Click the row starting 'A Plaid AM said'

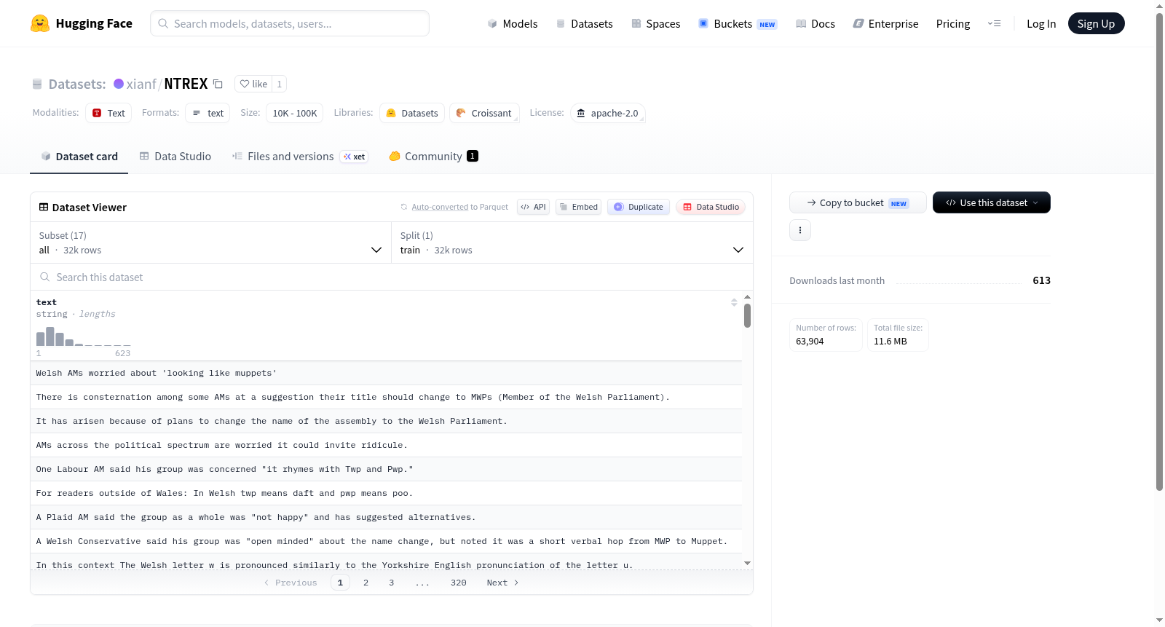(x=386, y=517)
